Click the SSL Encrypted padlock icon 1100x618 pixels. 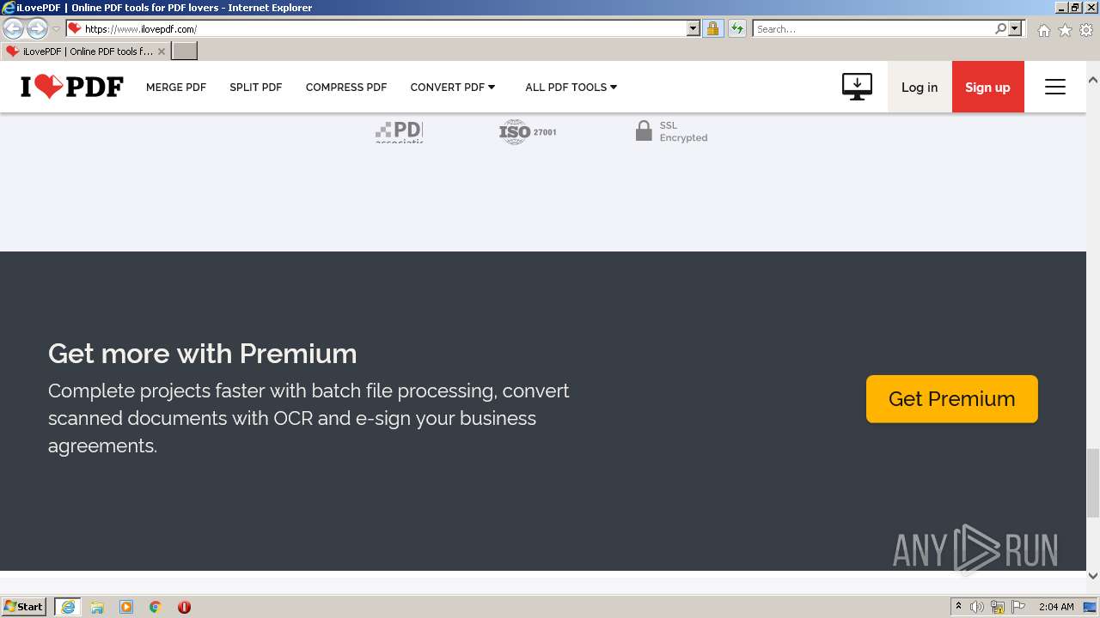click(x=644, y=130)
